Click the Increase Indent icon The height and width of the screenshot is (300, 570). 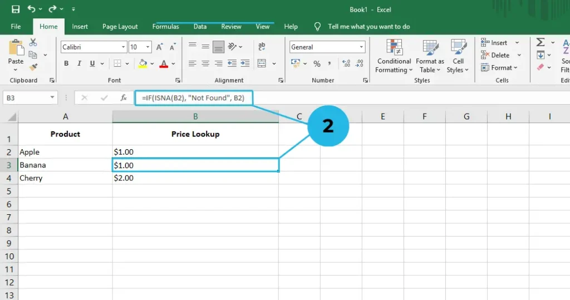click(245, 63)
